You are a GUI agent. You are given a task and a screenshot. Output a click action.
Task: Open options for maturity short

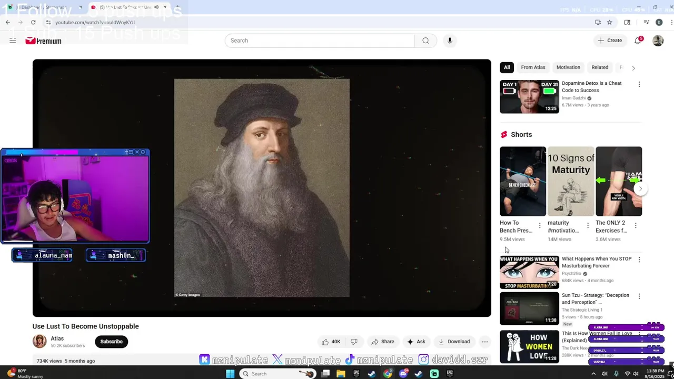(x=588, y=225)
